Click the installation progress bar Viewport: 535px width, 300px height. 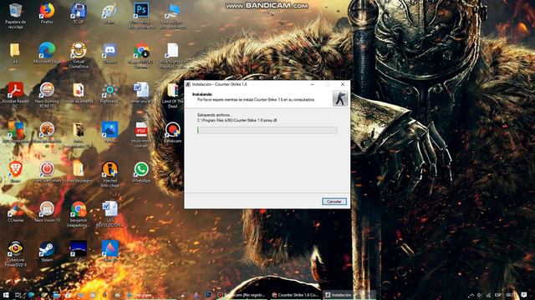coord(267,130)
